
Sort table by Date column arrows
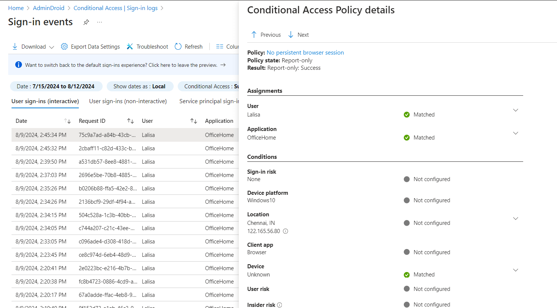(x=67, y=121)
